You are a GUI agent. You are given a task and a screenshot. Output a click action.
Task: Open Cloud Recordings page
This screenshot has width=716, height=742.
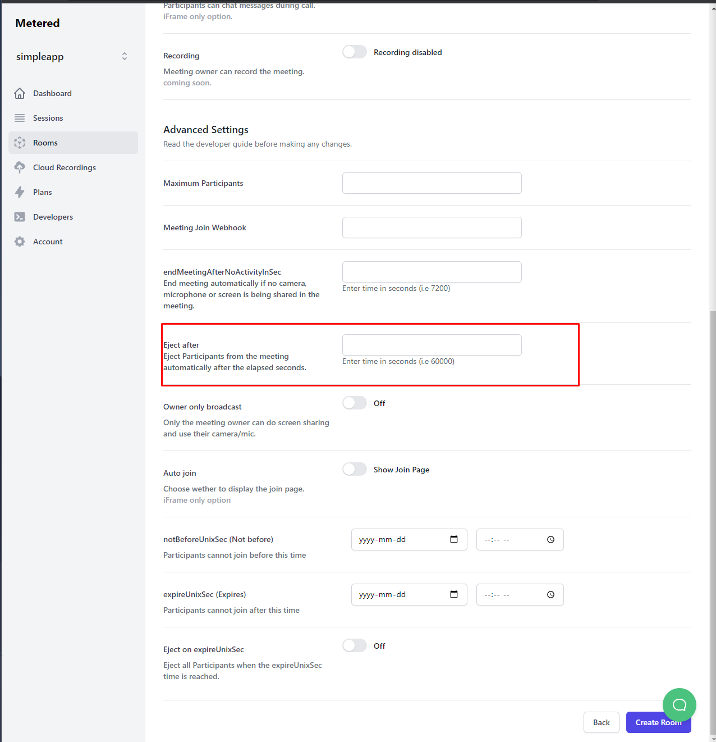pyautogui.click(x=73, y=167)
